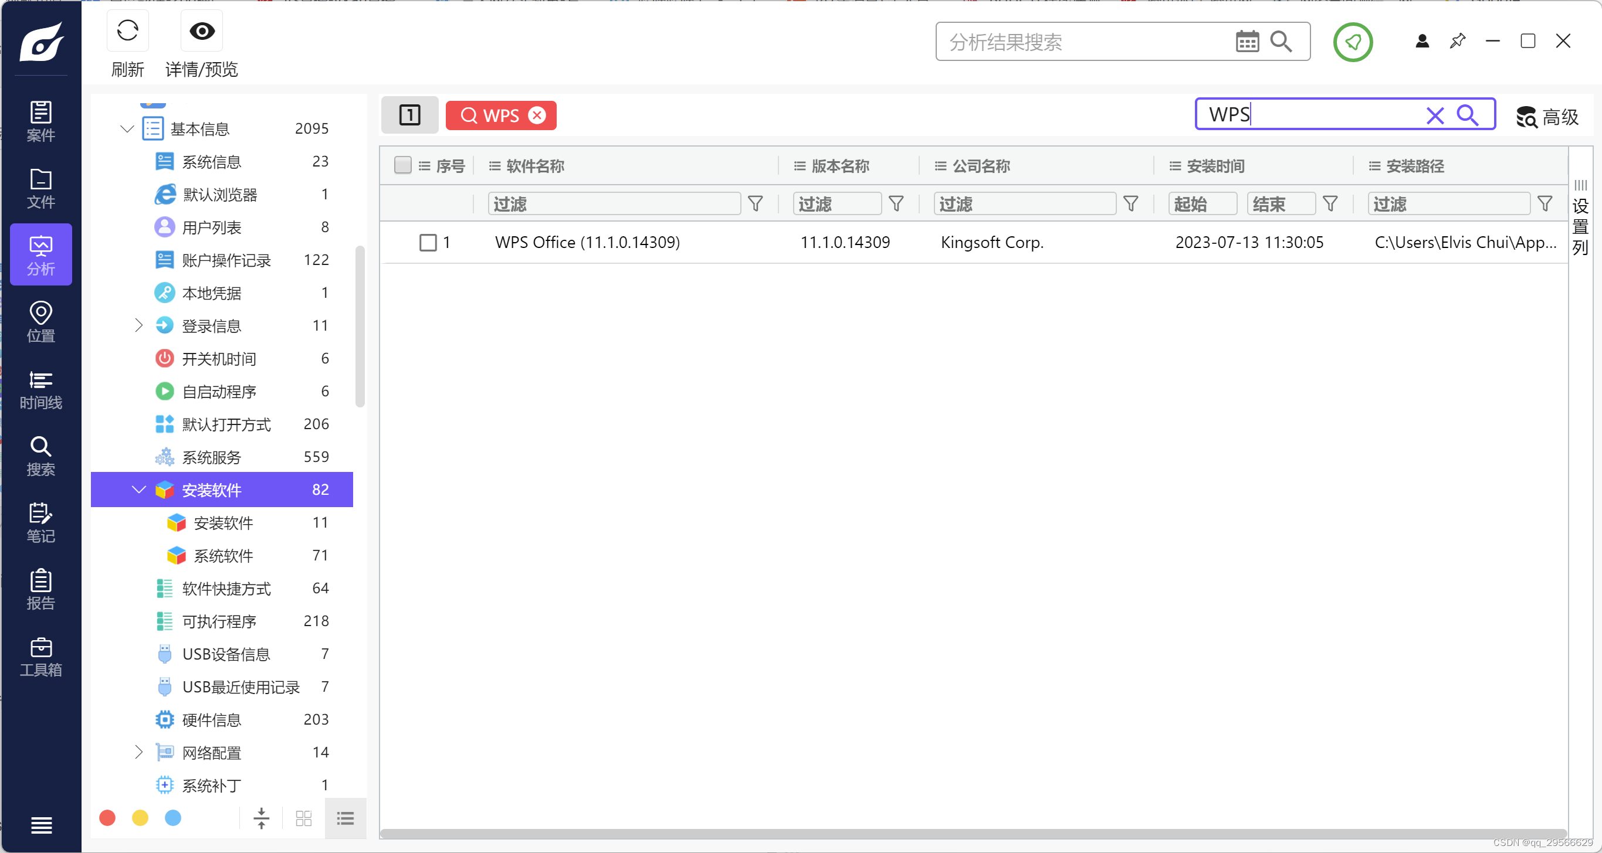
Task: Click filter funnel for 公司名称 column
Action: click(x=1130, y=204)
